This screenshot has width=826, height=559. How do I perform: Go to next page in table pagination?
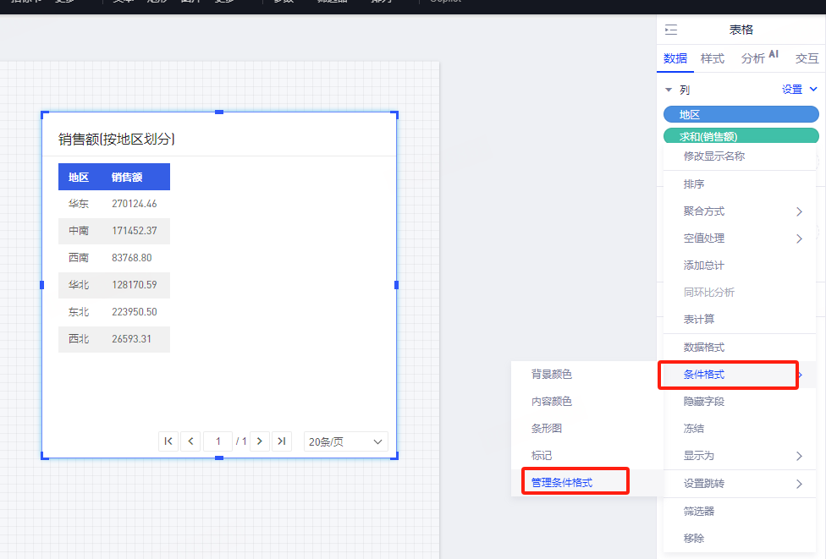(x=260, y=441)
